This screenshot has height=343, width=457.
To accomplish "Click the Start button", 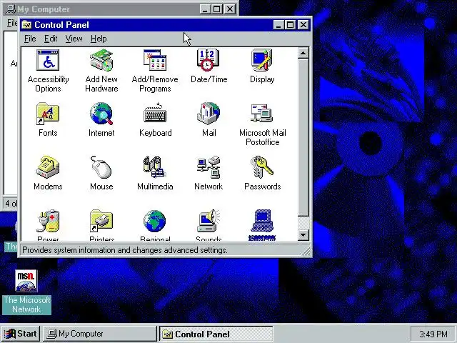I will (x=21, y=334).
